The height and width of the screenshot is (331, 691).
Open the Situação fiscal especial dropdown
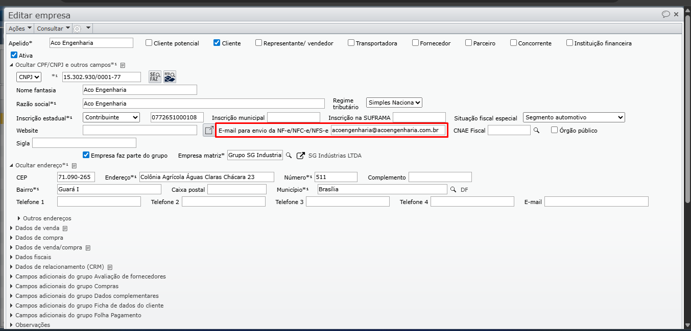574,117
